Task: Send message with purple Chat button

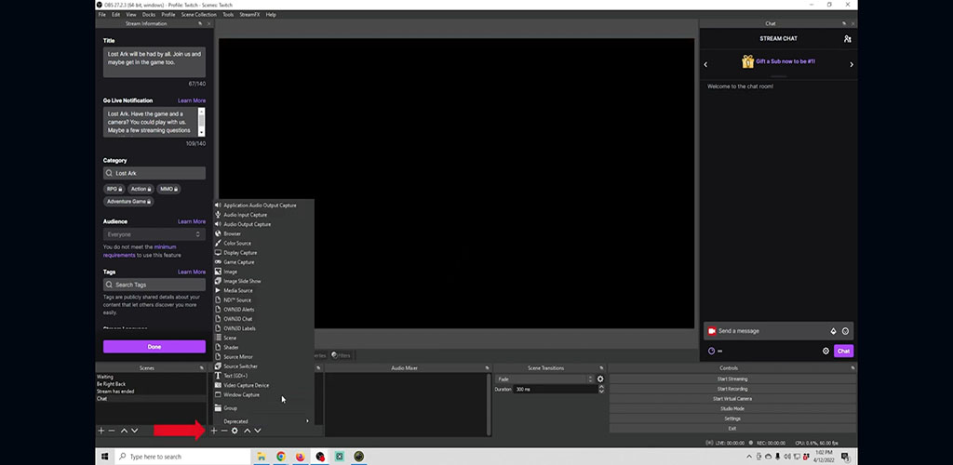Action: tap(843, 351)
